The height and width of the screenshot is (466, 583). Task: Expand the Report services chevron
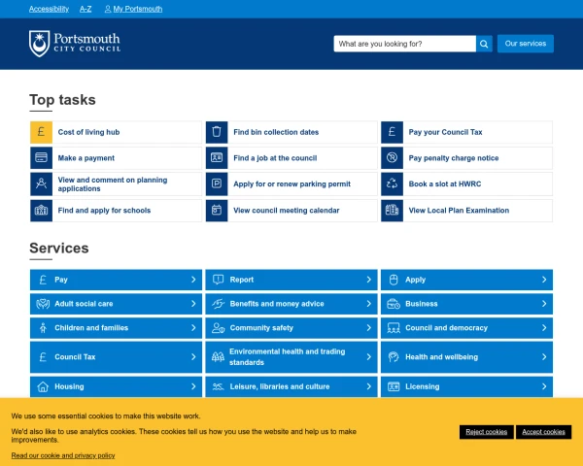pyautogui.click(x=369, y=280)
